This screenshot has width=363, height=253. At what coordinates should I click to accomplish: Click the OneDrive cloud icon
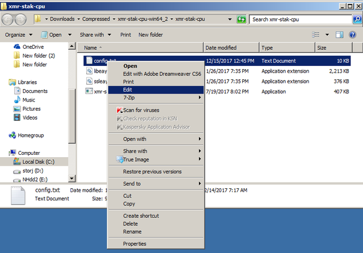click(16, 47)
